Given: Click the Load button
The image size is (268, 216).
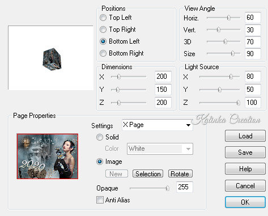Looking at the screenshot, I should [x=245, y=136].
